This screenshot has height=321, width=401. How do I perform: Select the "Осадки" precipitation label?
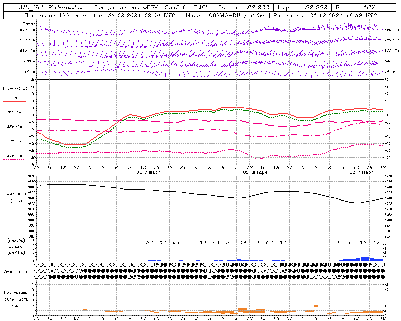tap(16, 246)
